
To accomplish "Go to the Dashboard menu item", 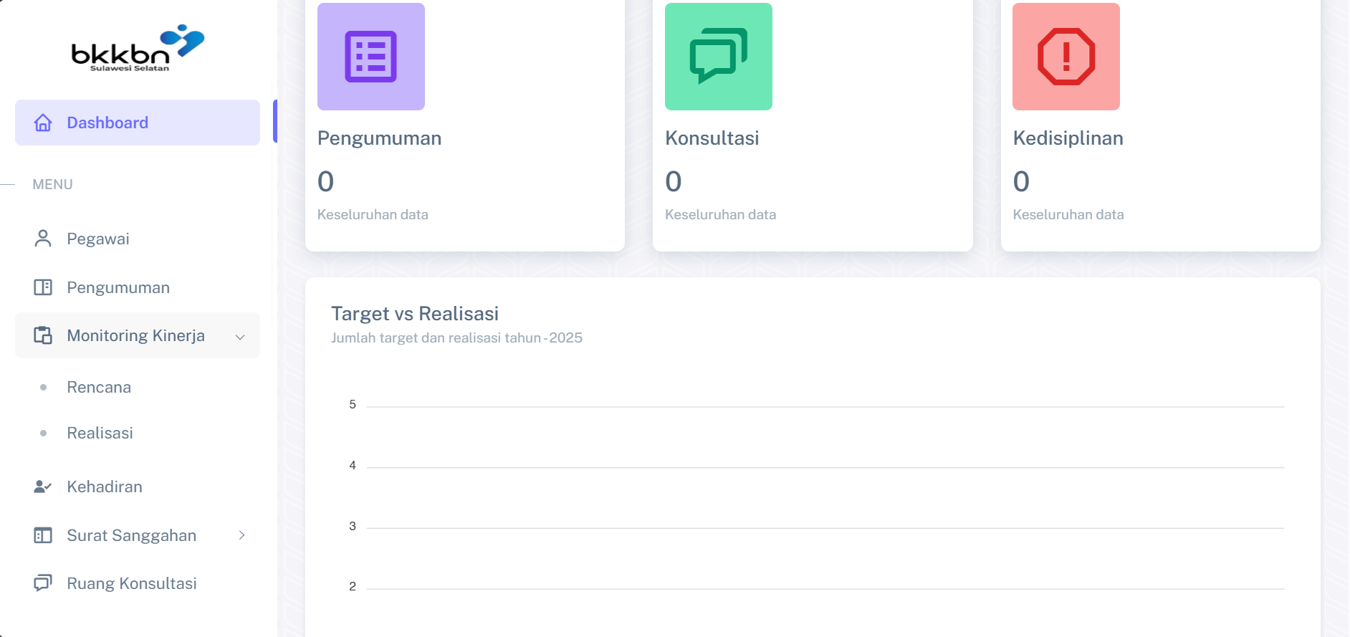I will 107,123.
